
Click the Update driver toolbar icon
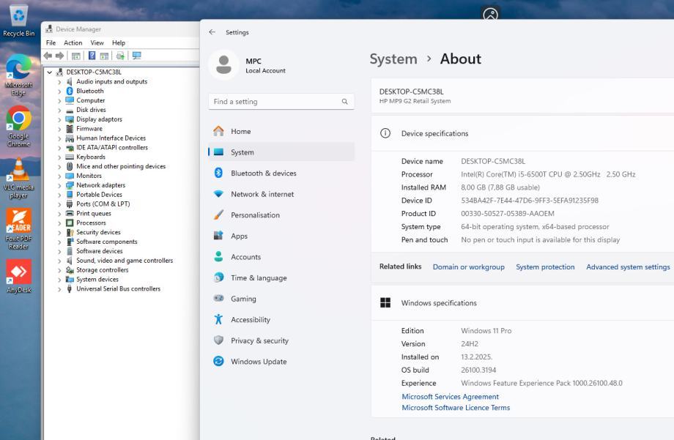click(120, 56)
